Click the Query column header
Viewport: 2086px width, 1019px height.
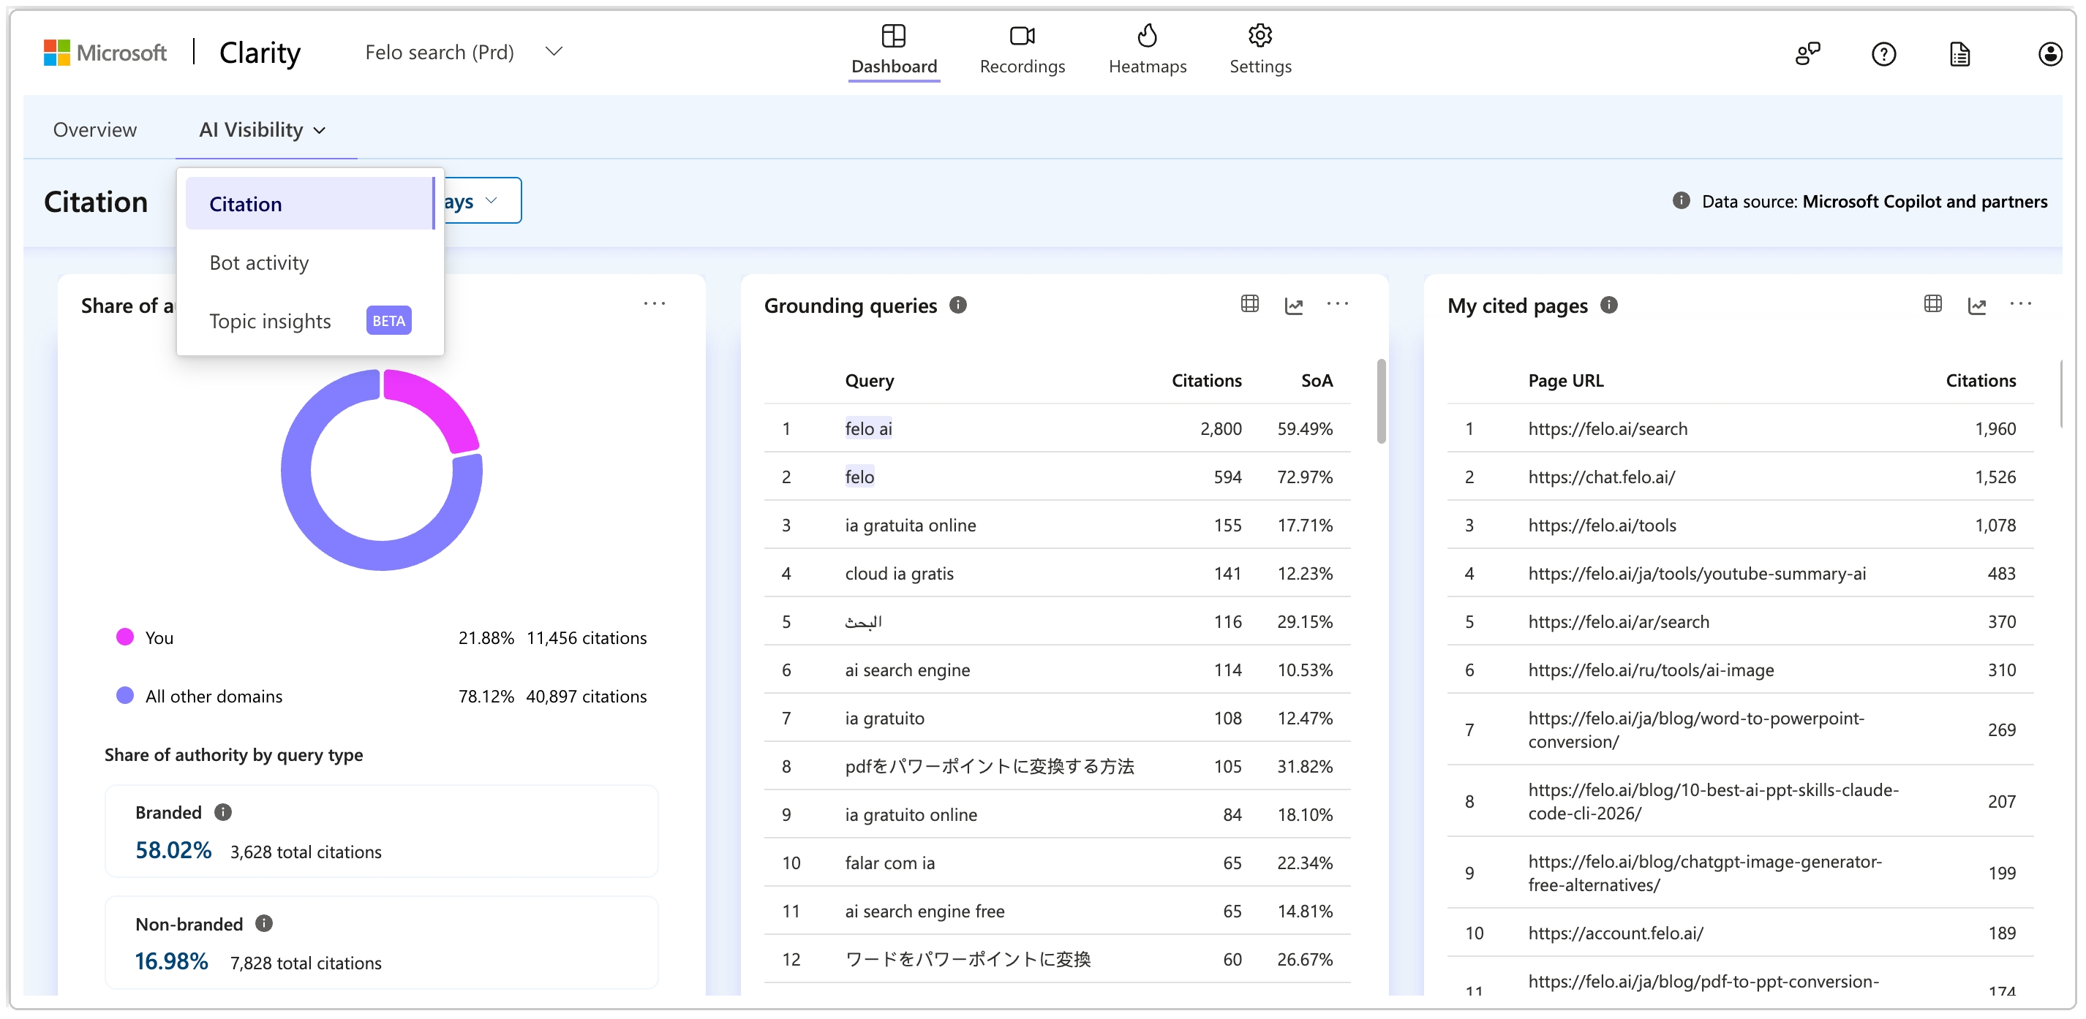(x=869, y=380)
